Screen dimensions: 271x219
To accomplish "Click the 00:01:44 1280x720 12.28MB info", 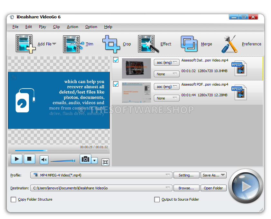I will tap(204, 95).
